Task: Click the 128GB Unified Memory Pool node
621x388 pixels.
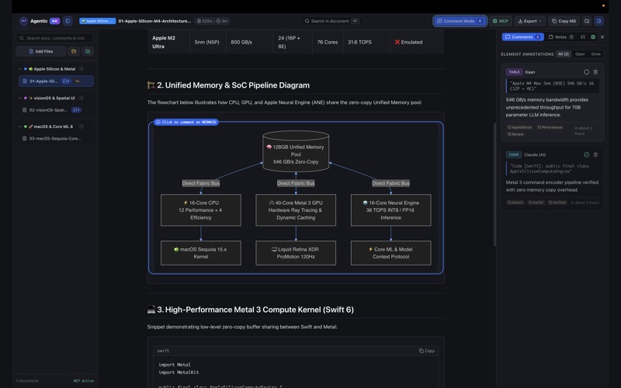Action: [296, 151]
